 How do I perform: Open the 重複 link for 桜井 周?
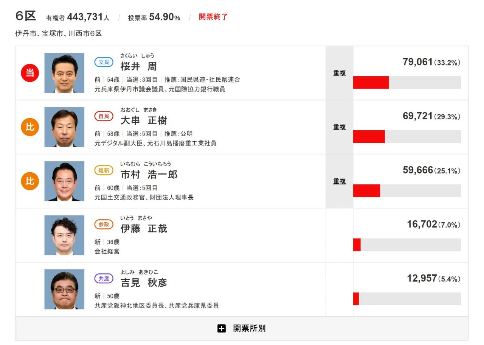tap(339, 73)
